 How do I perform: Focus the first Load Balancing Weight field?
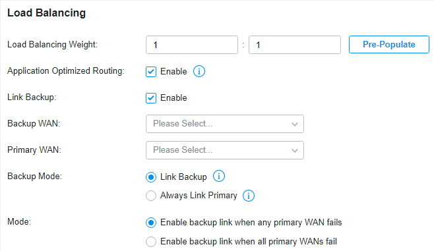(x=192, y=45)
